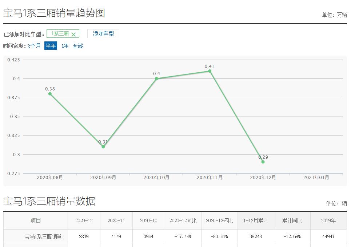Viewport: 351px width, 247px height.
Task: Click the 0.41 data point for 2020年11月
Action: [x=210, y=71]
